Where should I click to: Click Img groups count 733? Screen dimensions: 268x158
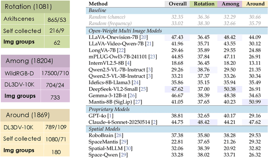click(55, 97)
